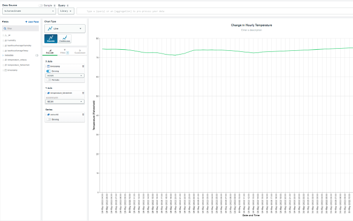This screenshot has height=221, width=353.
Task: Select the Continuous line chart icon
Action: click(x=65, y=39)
